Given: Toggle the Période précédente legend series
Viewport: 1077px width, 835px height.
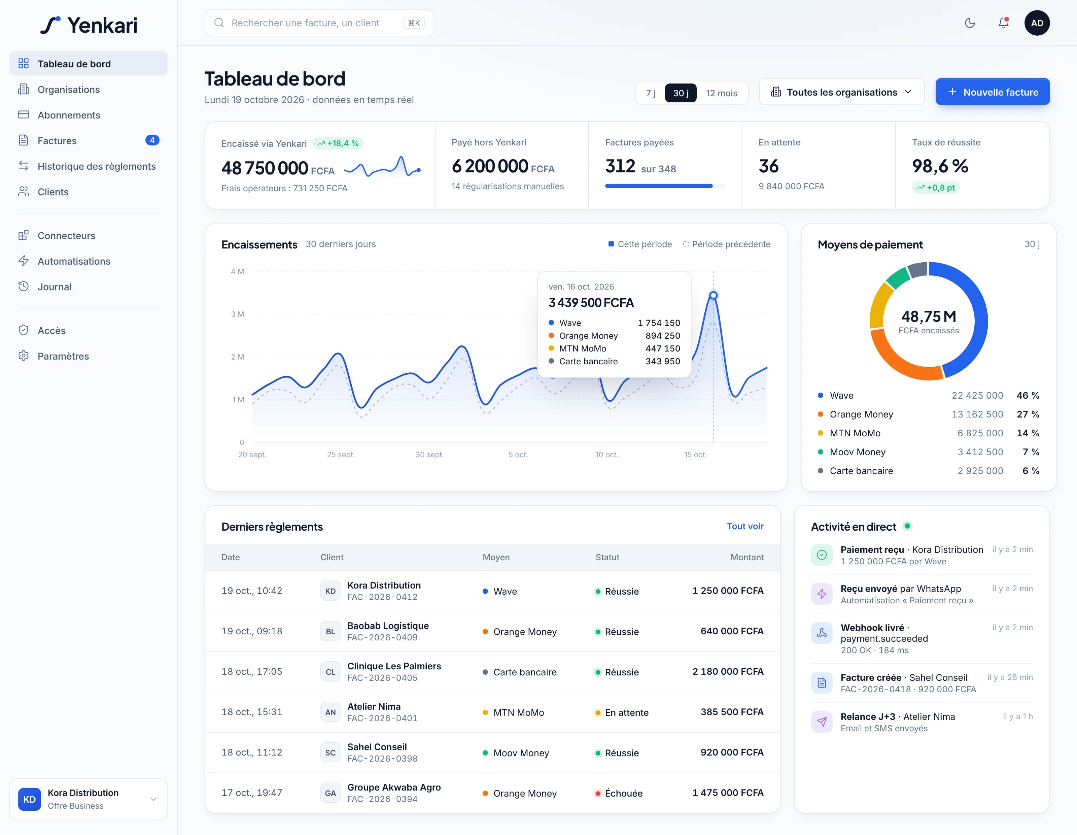Looking at the screenshot, I should 726,244.
